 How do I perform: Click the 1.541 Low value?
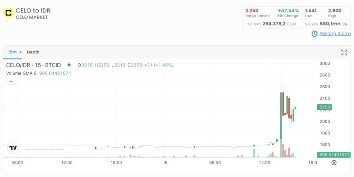pyautogui.click(x=311, y=11)
